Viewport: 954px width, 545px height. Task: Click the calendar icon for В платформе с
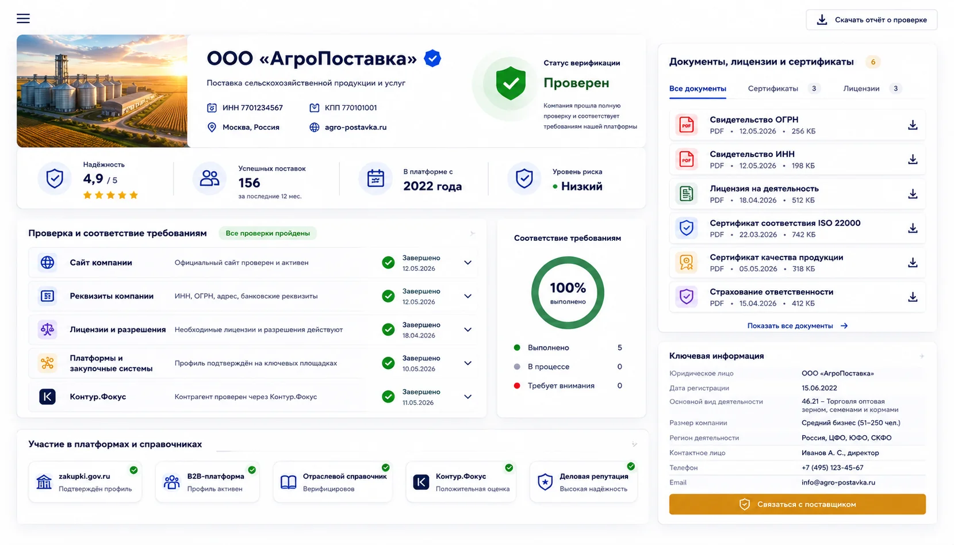pyautogui.click(x=376, y=178)
